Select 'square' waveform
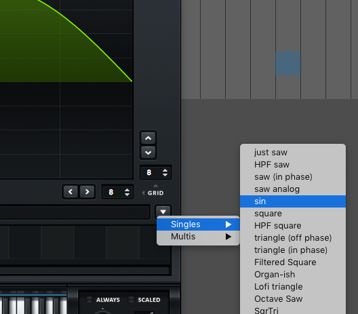Screen dimensions: 358x314 click(x=293, y=214)
